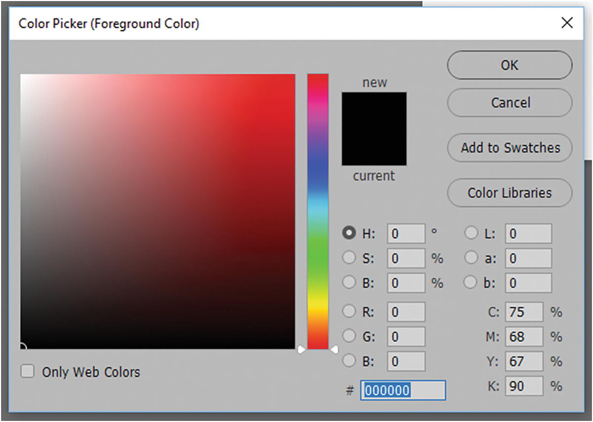Screen dimensions: 593x422
Task: Click Add to Swatches button
Action: click(509, 148)
